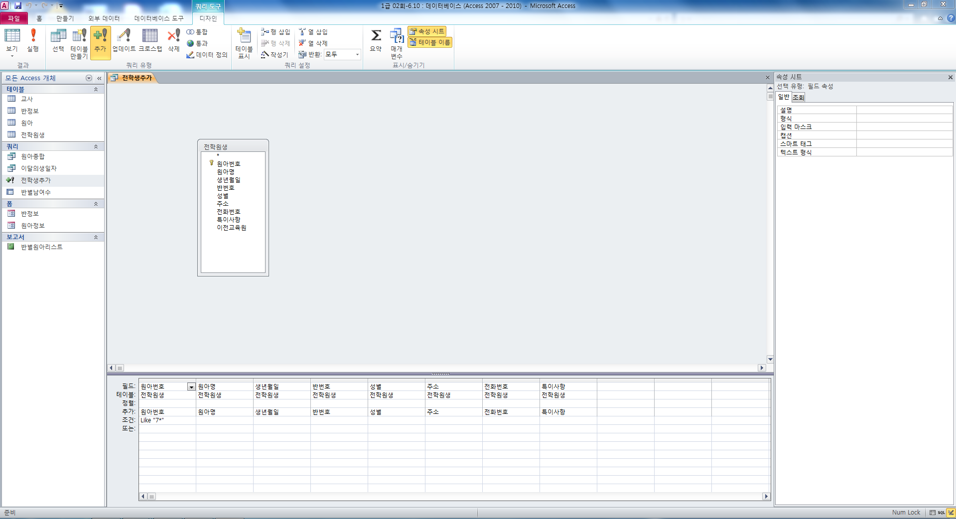Click the Run (실행) query icon
This screenshot has width=956, height=519.
(33, 41)
